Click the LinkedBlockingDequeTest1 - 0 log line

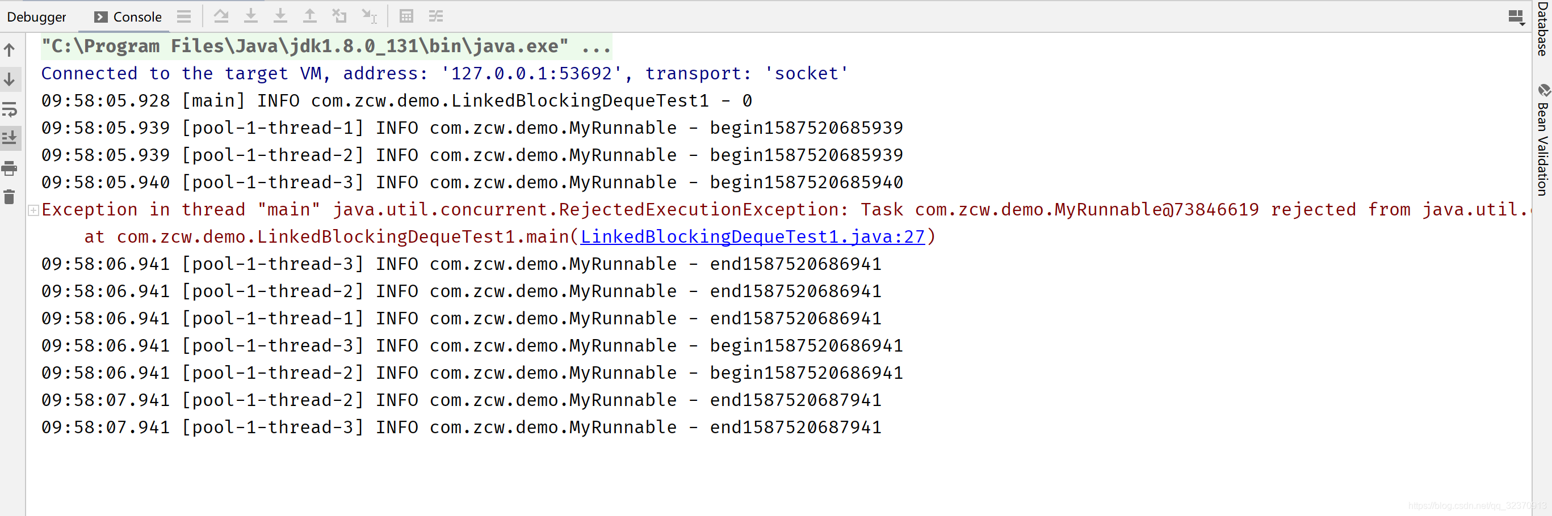[396, 100]
